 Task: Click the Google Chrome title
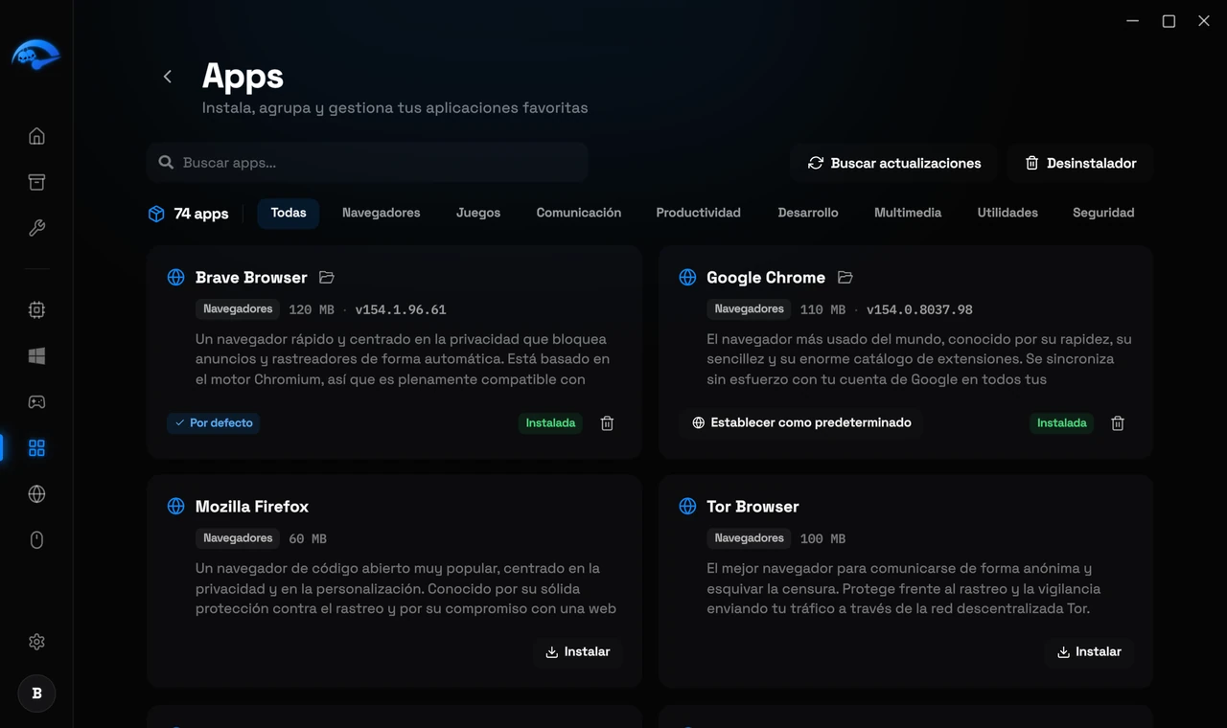click(x=766, y=277)
